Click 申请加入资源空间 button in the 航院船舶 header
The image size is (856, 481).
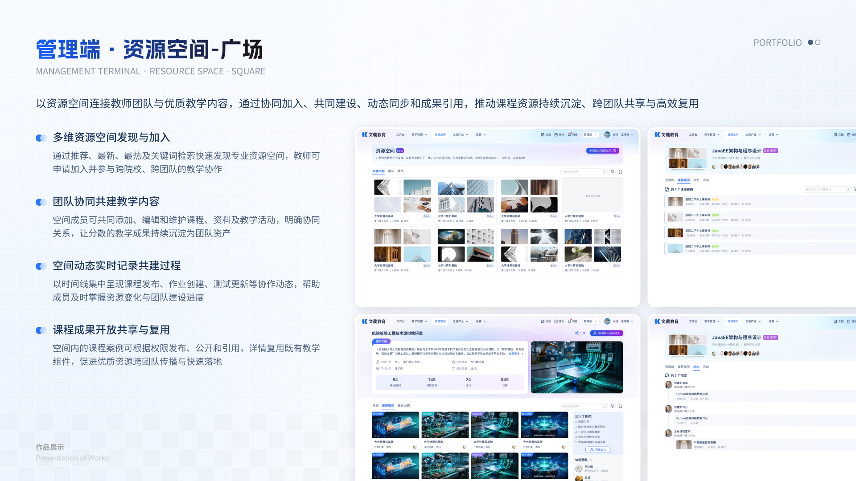pos(606,333)
